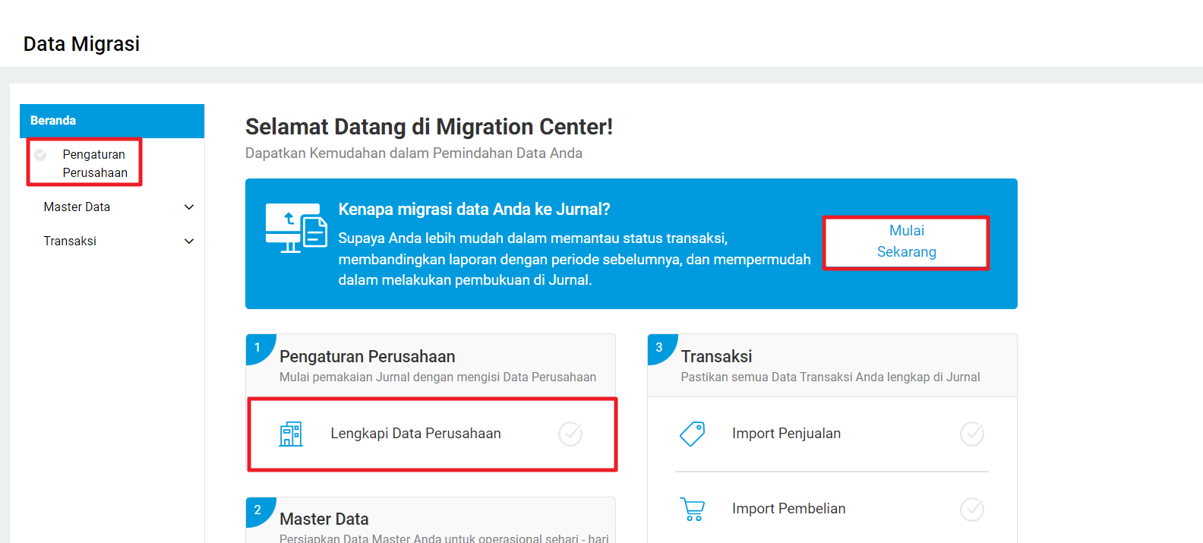Screen dimensions: 1203x543
Task: Expand the Master Data sidebar chevron
Action: click(x=189, y=207)
